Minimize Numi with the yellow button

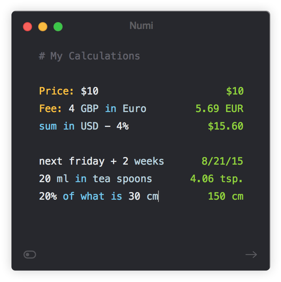click(43, 27)
